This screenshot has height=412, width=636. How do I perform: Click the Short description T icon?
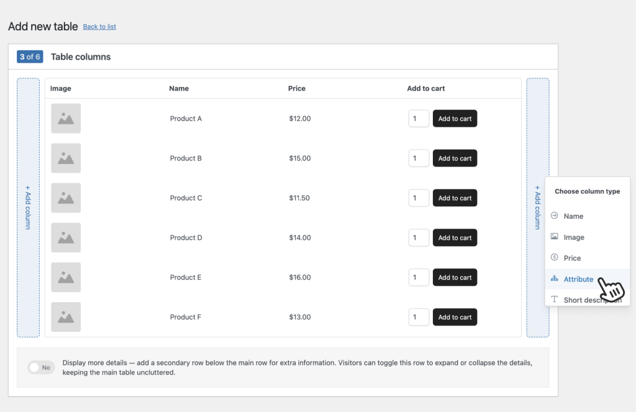pos(555,300)
